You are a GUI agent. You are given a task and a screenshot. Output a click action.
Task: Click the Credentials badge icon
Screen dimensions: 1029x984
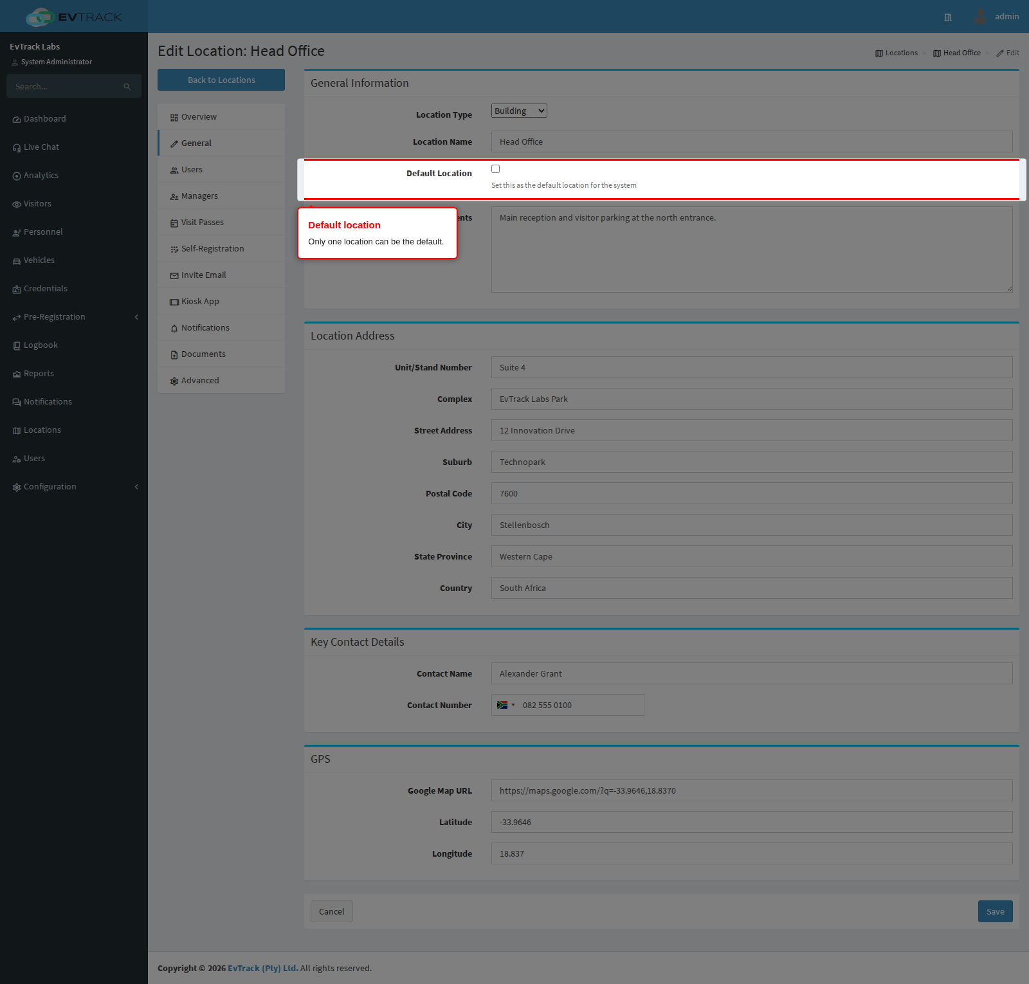pyautogui.click(x=17, y=289)
